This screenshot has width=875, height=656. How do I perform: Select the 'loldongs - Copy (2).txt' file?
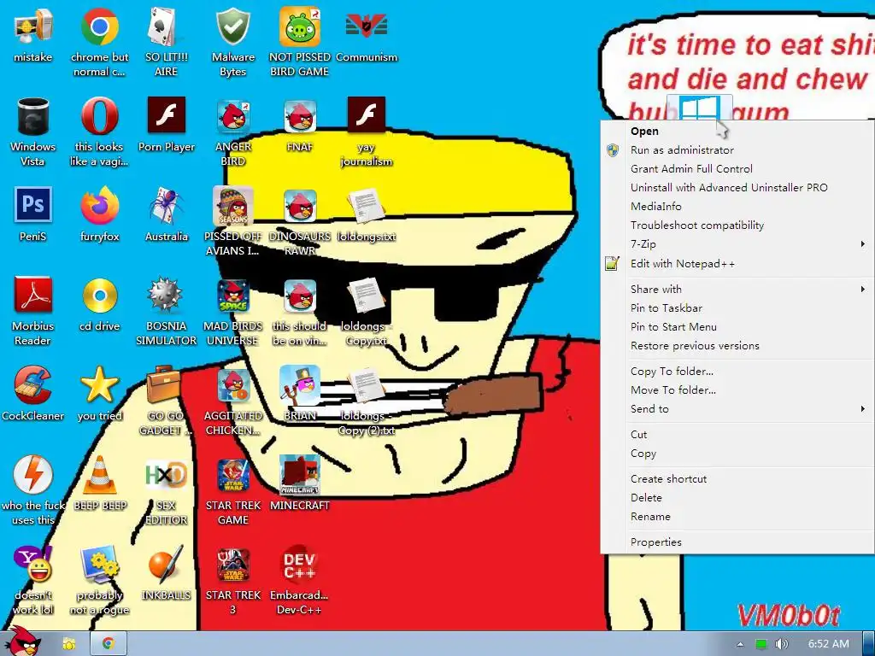point(366,385)
